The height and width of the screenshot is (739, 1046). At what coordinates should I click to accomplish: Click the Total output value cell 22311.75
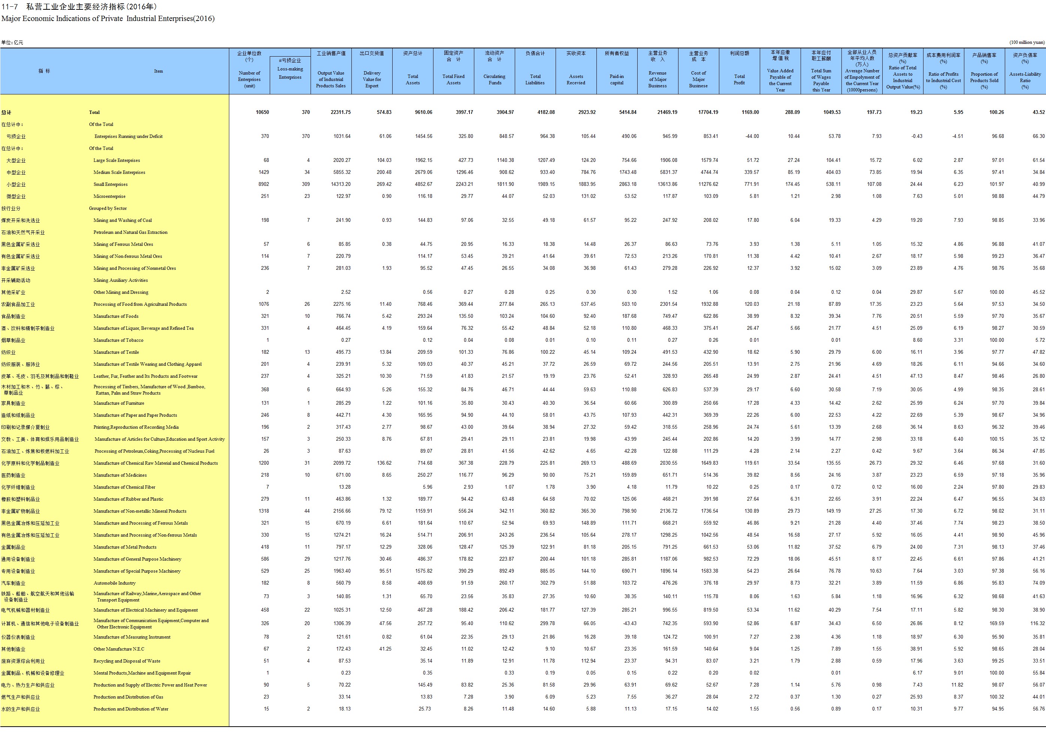click(x=341, y=112)
